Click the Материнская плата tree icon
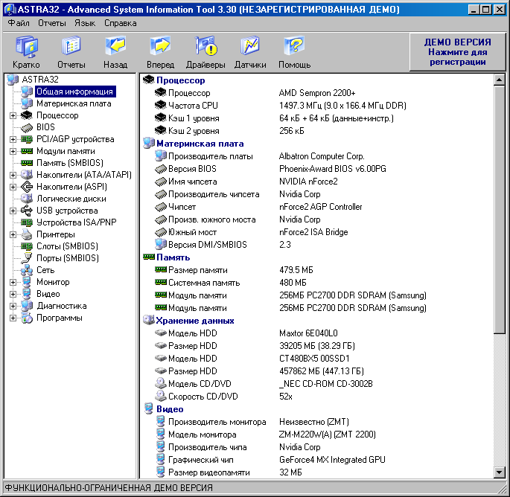The width and height of the screenshot is (510, 497). pyautogui.click(x=27, y=103)
